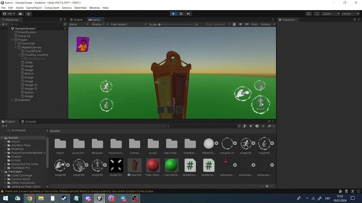Expand the Imported object in Hierarchy
Viewport: 362px width, 203px height.
pos(12,100)
